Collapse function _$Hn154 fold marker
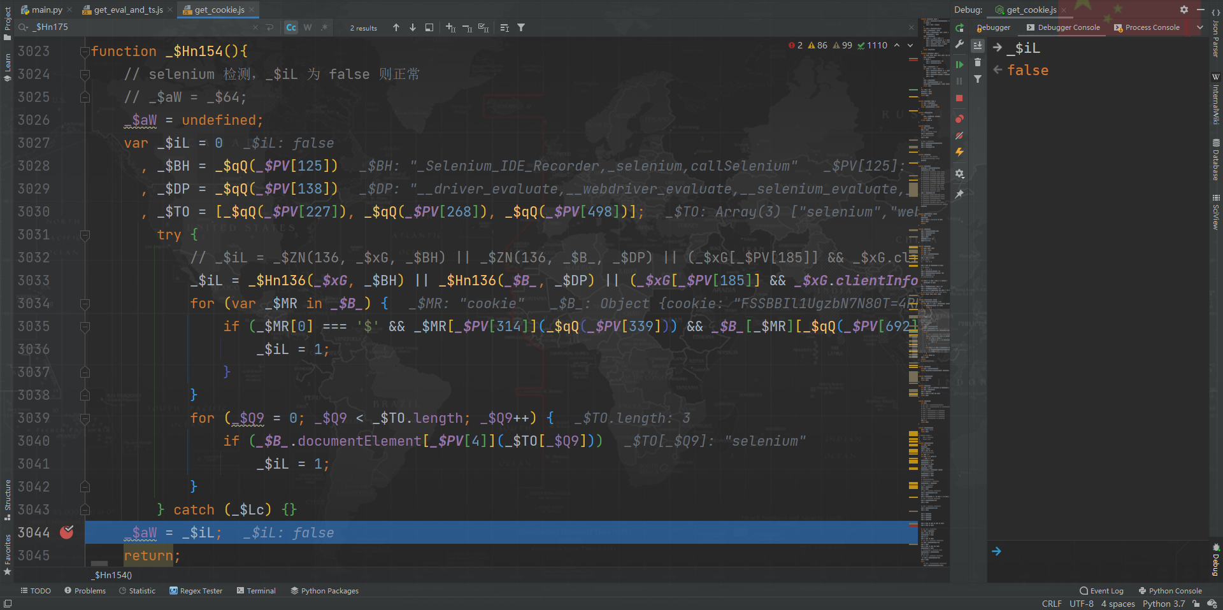 coord(85,52)
